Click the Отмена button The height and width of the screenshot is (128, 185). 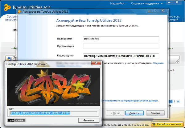pos(155,113)
